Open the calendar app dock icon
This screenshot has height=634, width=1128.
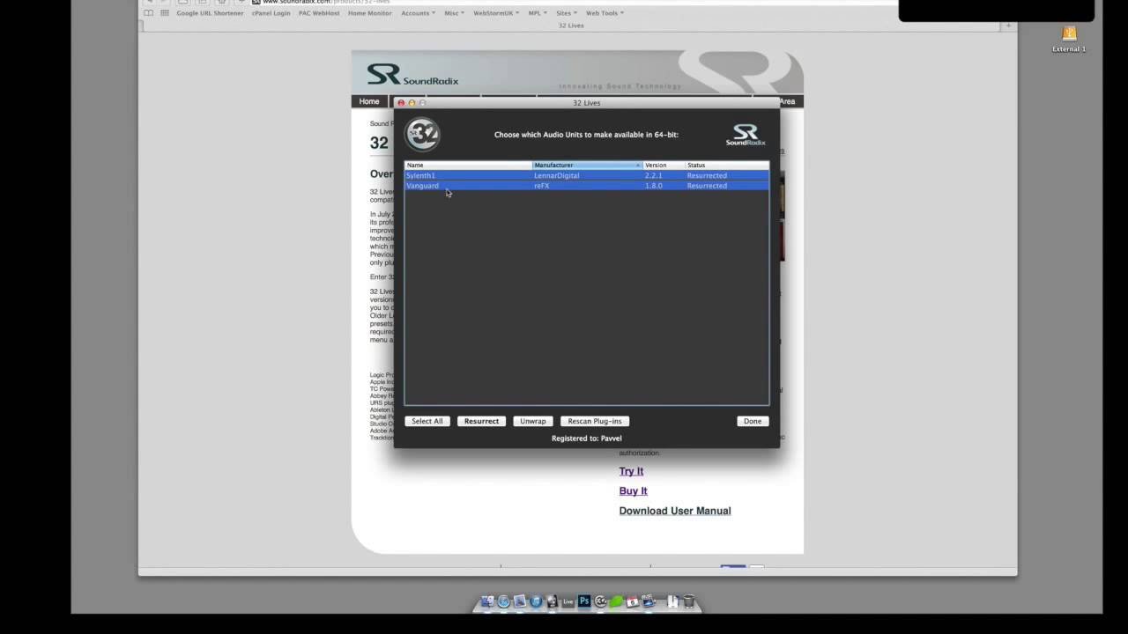(x=632, y=601)
